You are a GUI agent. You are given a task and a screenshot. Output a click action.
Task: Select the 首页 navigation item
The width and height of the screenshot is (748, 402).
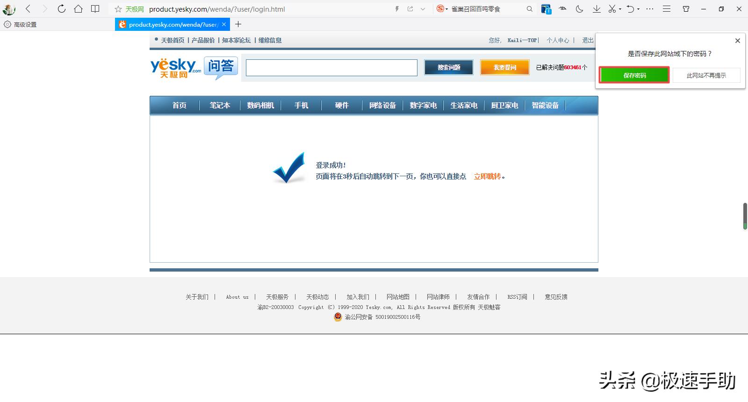point(180,105)
